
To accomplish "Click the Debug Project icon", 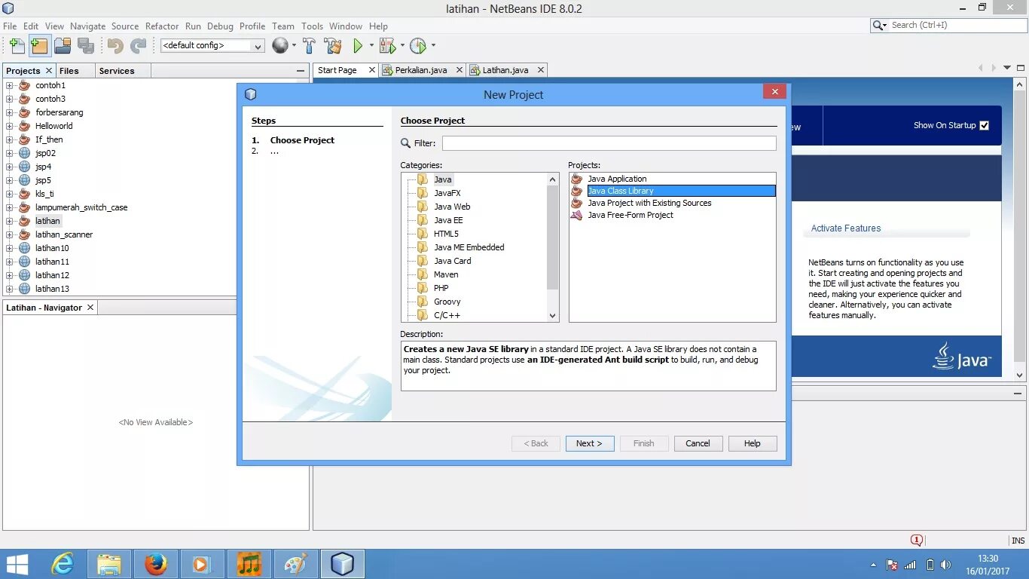I will [387, 46].
